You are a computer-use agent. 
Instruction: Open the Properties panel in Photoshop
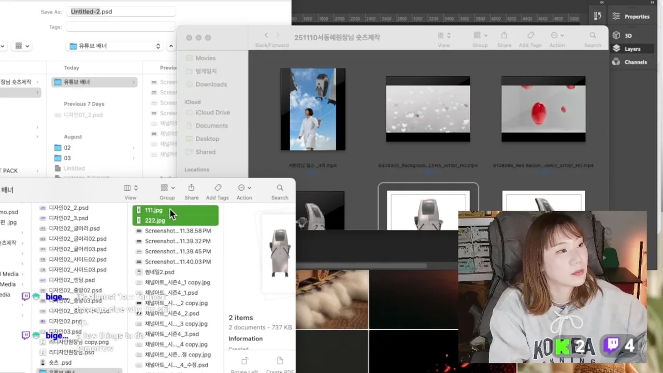point(631,16)
